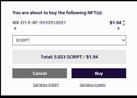Click the 5.023 SCRIPT amount in the total
The width and height of the screenshot is (137, 98).
[x=68, y=57]
